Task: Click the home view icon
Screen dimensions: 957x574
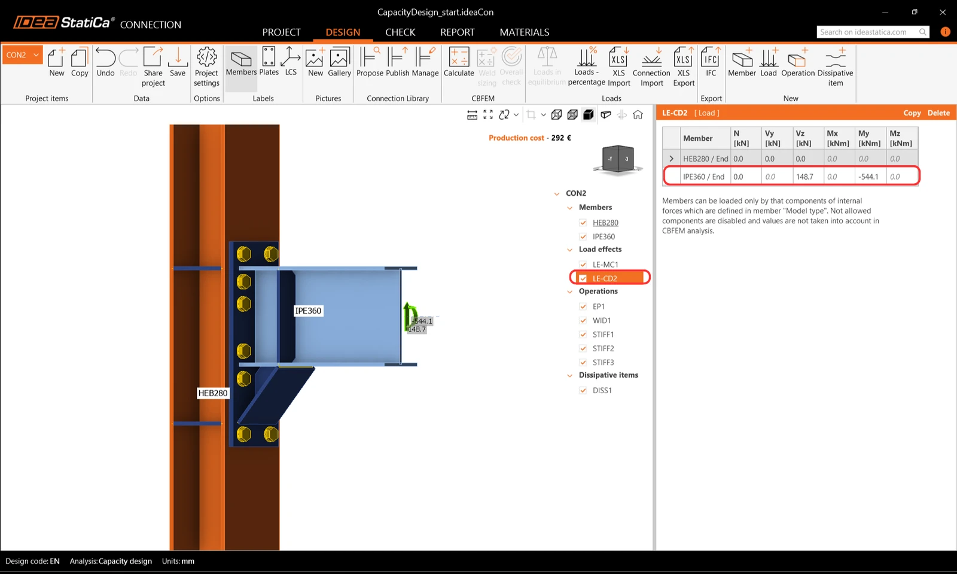Action: tap(638, 115)
